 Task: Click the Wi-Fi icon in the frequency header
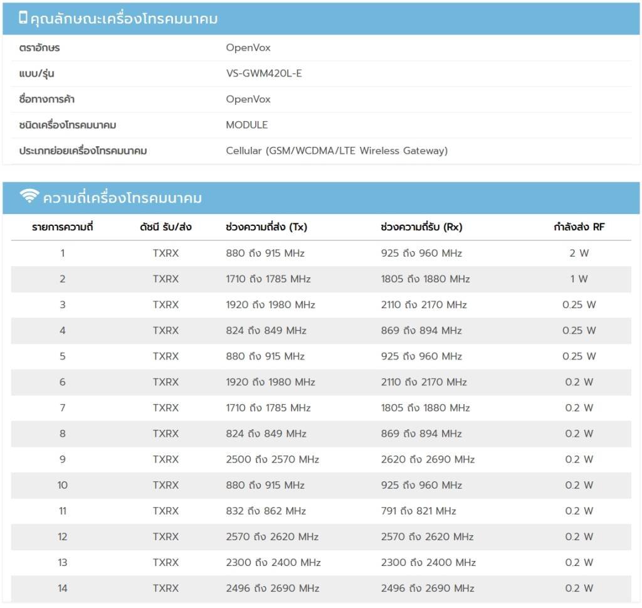click(x=29, y=197)
